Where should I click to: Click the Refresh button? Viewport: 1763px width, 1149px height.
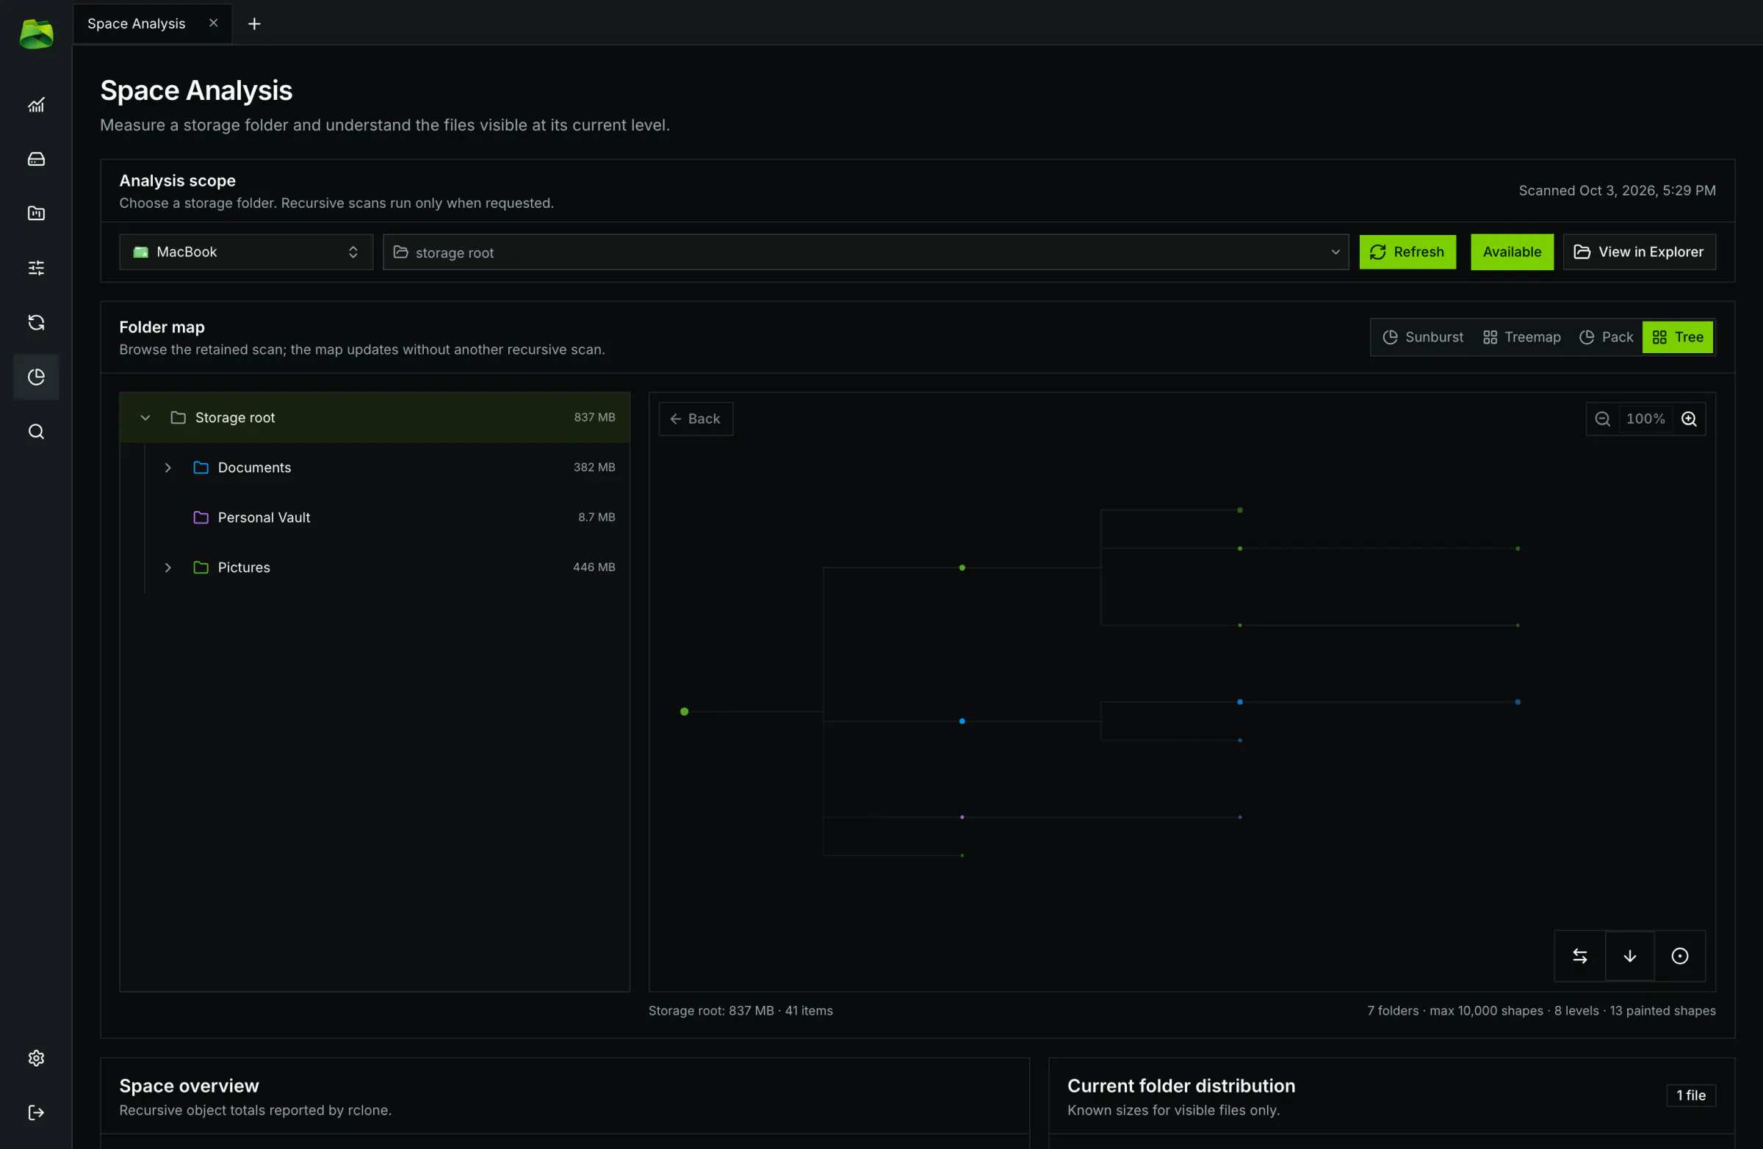pyautogui.click(x=1407, y=252)
